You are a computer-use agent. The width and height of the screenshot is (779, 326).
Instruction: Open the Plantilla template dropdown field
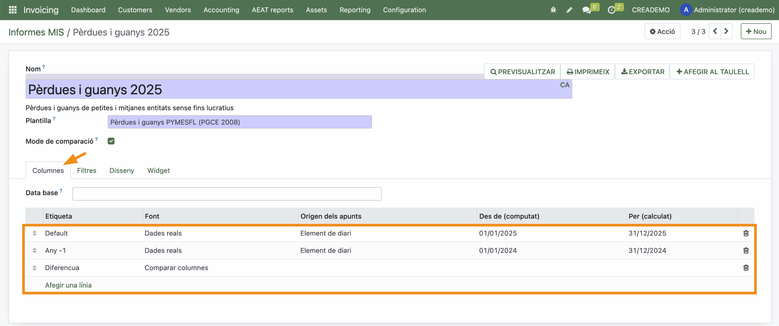point(239,122)
